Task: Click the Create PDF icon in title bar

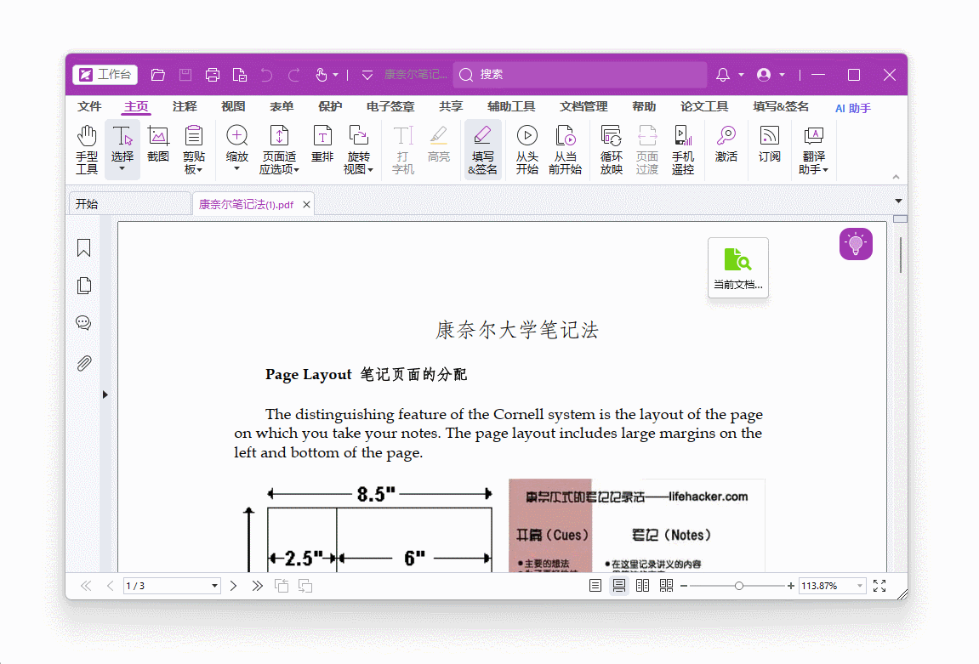Action: click(x=240, y=75)
